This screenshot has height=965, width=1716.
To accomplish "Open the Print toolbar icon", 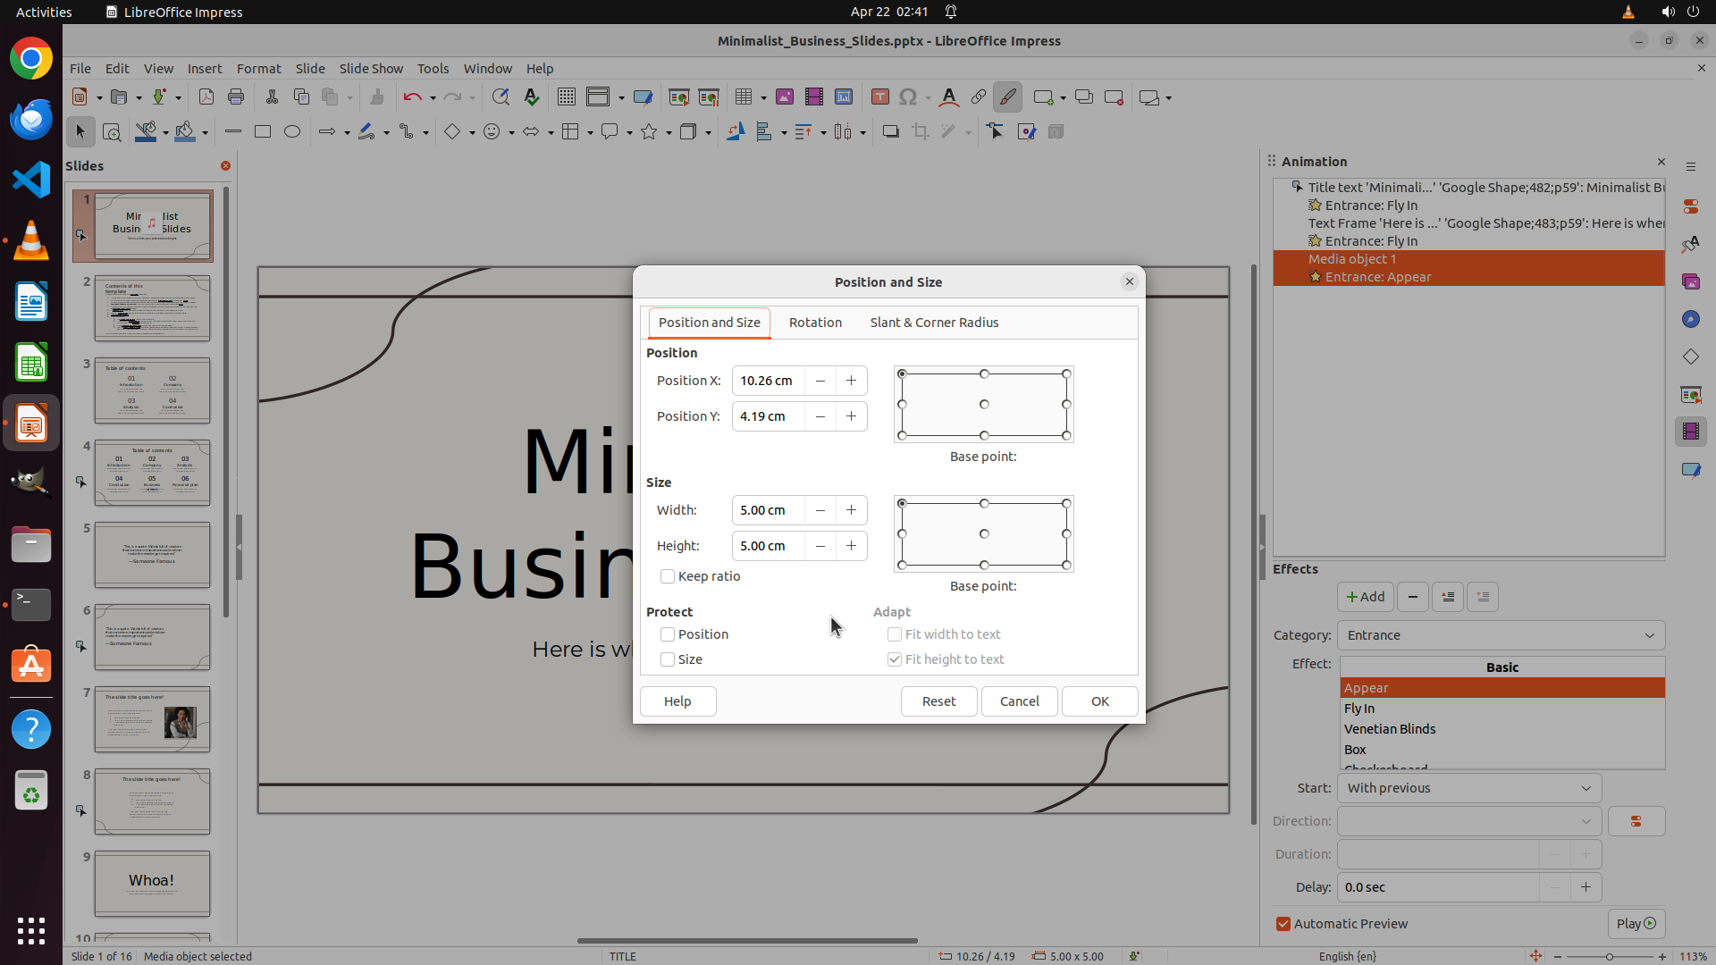I will 236,97.
